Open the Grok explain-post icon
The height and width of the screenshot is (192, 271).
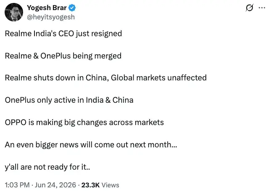[x=250, y=8]
